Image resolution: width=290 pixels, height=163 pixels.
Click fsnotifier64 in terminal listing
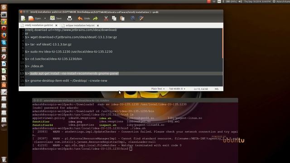43,125
